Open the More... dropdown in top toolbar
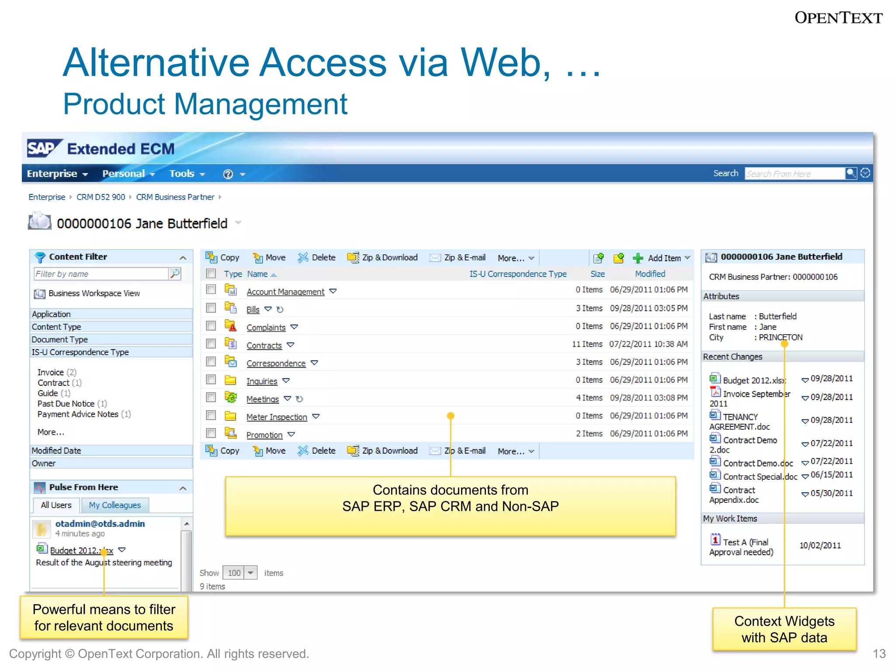895x671 pixels. tap(516, 258)
